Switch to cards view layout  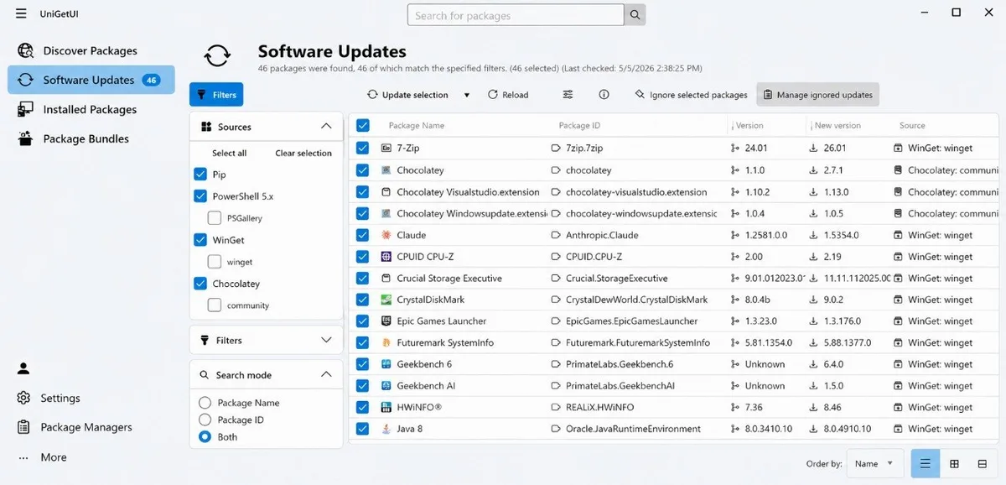coord(982,463)
